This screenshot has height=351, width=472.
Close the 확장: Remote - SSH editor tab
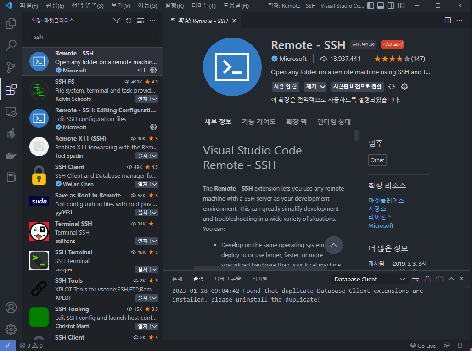(x=234, y=21)
